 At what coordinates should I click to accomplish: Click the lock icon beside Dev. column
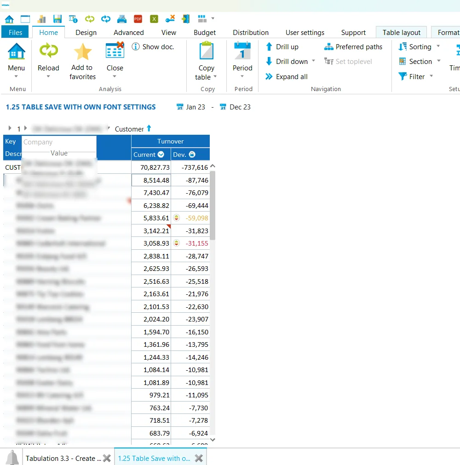[x=192, y=155]
